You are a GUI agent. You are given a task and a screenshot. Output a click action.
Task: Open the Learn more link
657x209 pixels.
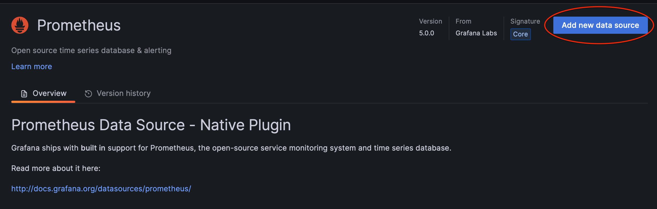coord(32,66)
